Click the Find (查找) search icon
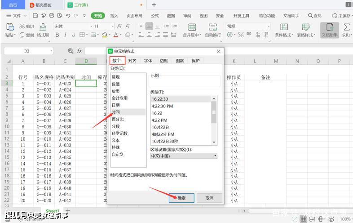 310,16
